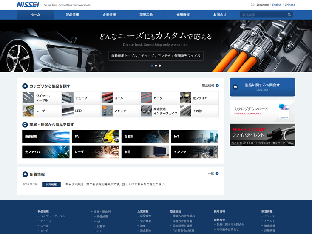Click footer link 製品に関するお問合せ
312x234 pixels.
point(230,225)
